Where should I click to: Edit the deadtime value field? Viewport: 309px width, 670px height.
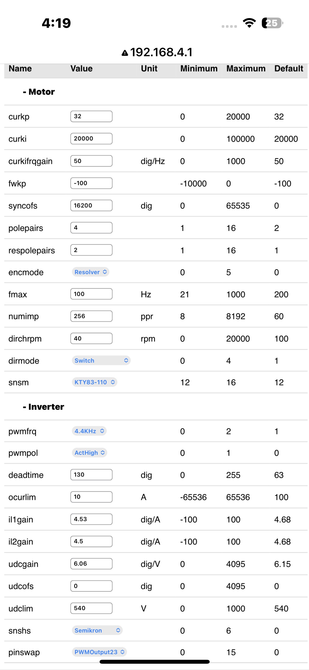click(x=91, y=475)
